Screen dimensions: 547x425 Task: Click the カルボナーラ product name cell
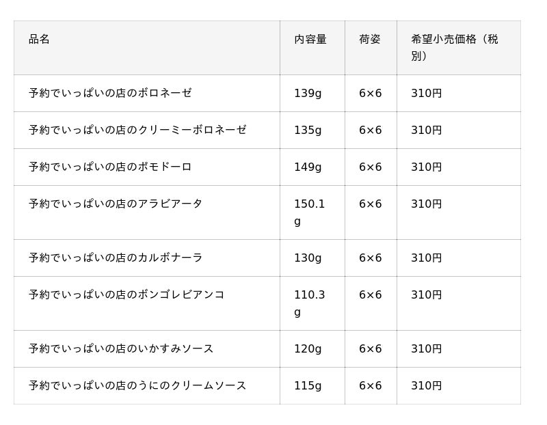[116, 258]
